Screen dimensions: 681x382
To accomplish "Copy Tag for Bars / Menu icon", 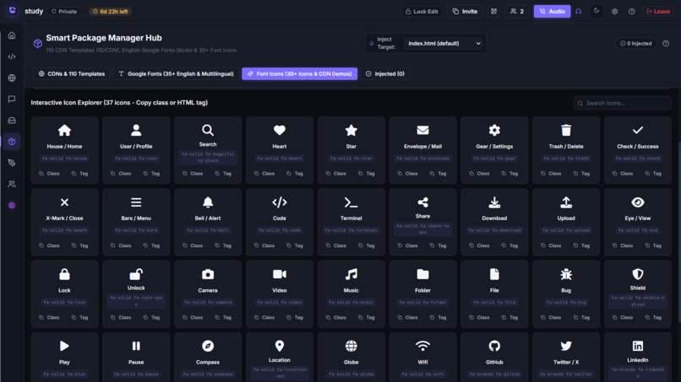I will coord(151,245).
